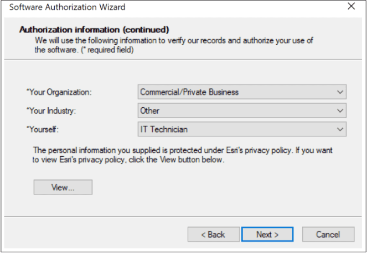The height and width of the screenshot is (254, 367).
Task: Open the Your Organization combo box
Action: [x=241, y=92]
